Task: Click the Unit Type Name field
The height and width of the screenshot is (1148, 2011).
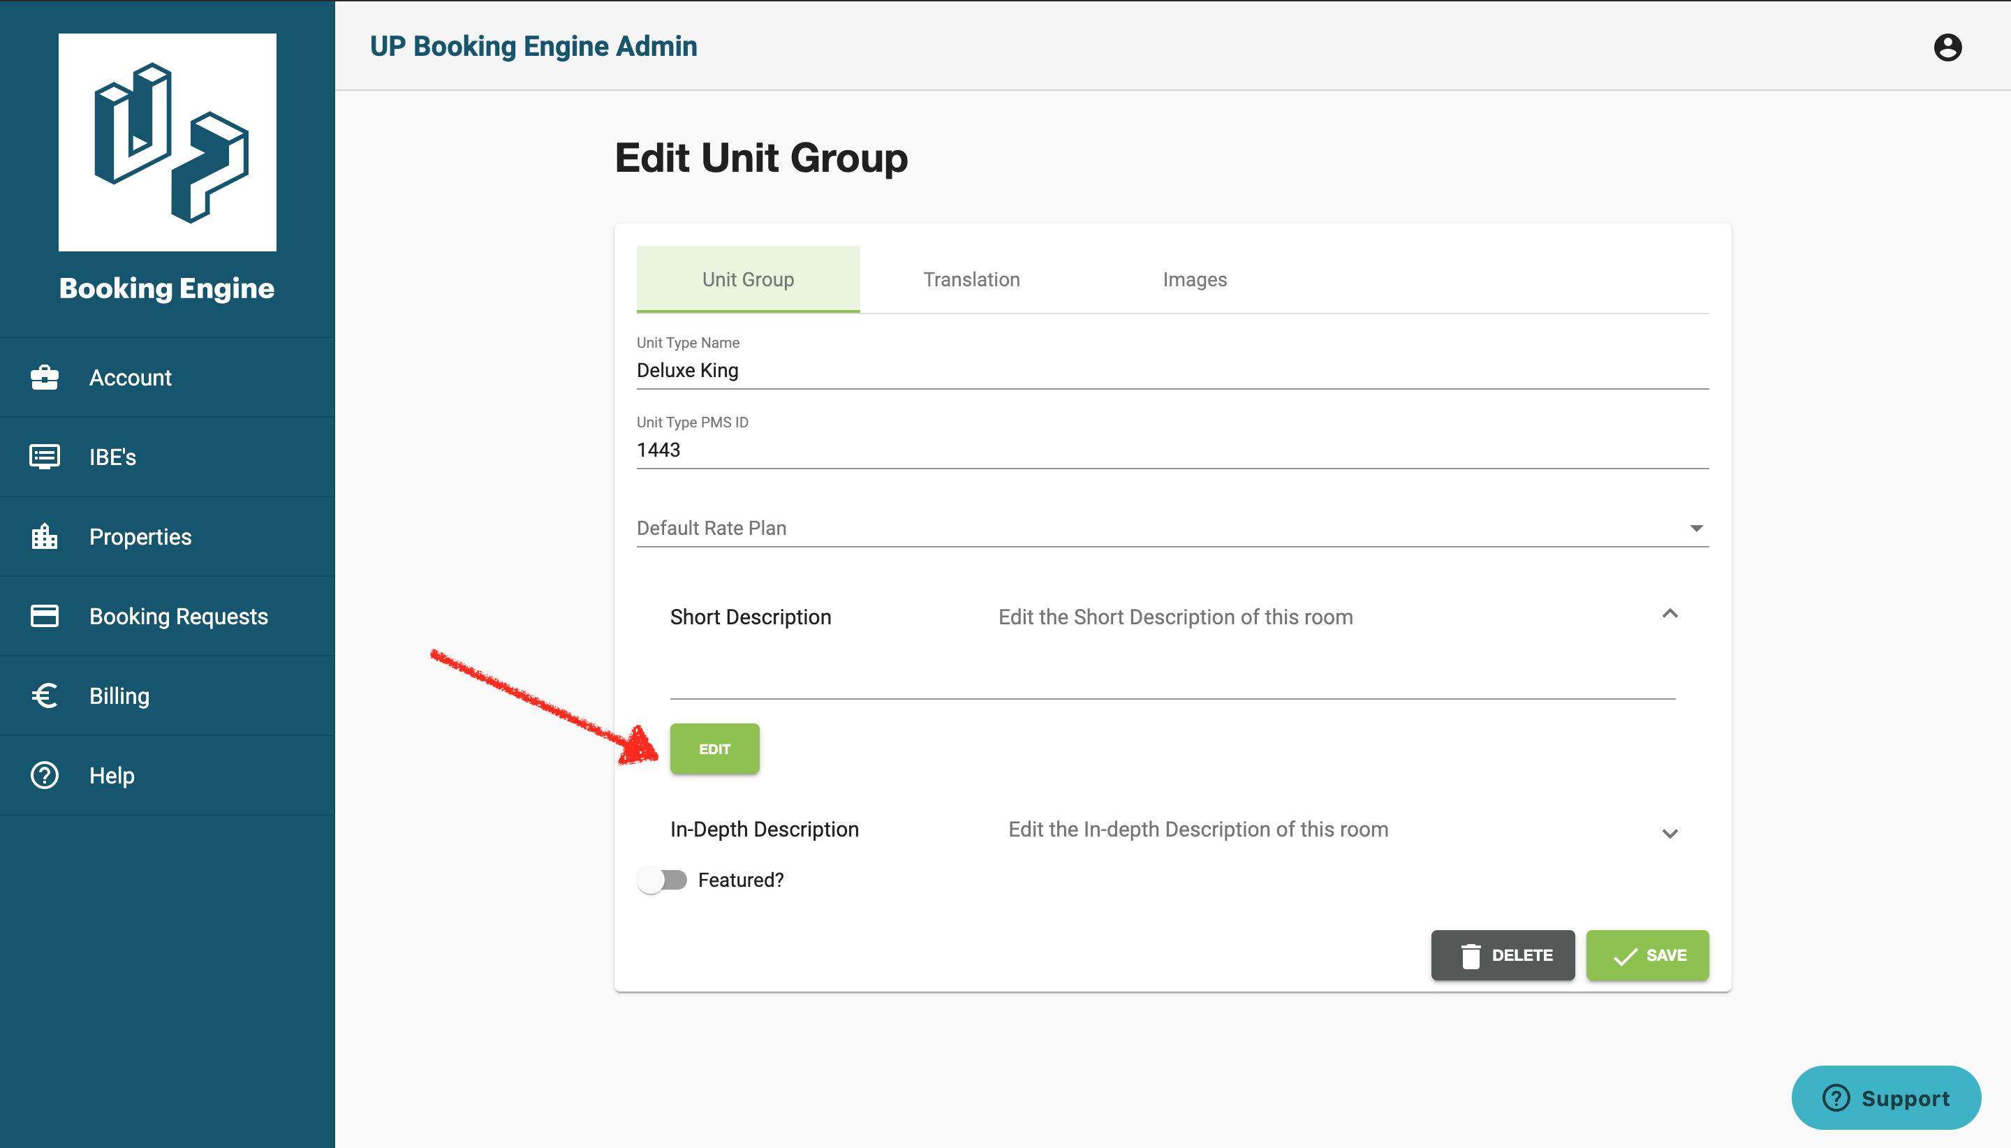Action: coord(1172,371)
